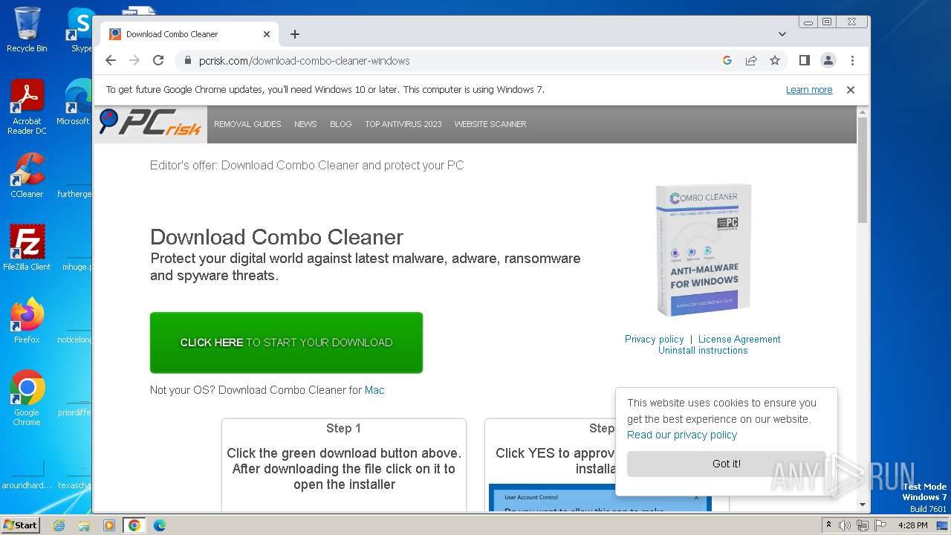Open the CCleaner desktop icon

pyautogui.click(x=27, y=175)
